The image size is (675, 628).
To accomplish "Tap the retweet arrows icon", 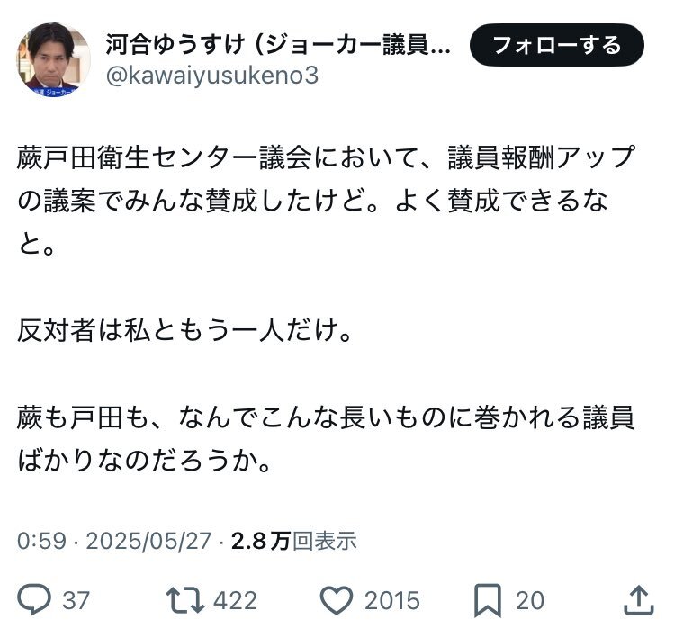I will coord(185,599).
